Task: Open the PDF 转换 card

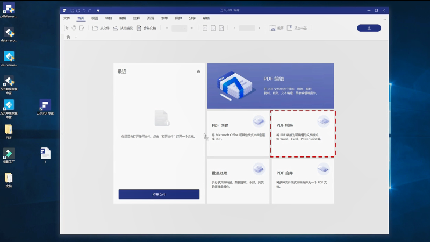Action: pyautogui.click(x=303, y=133)
